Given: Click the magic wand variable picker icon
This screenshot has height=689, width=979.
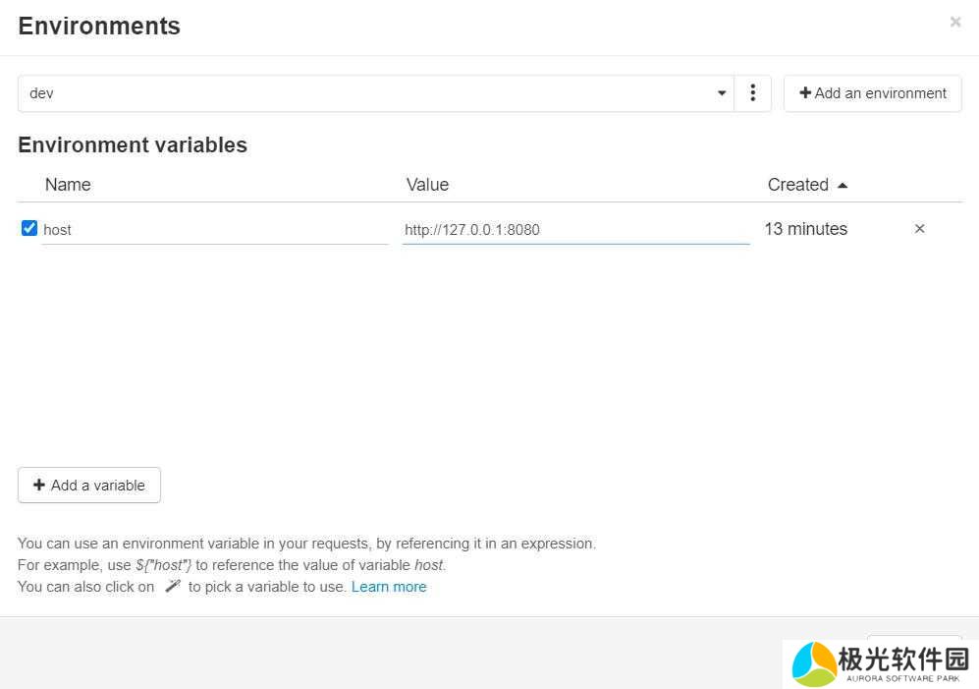Looking at the screenshot, I should [173, 586].
